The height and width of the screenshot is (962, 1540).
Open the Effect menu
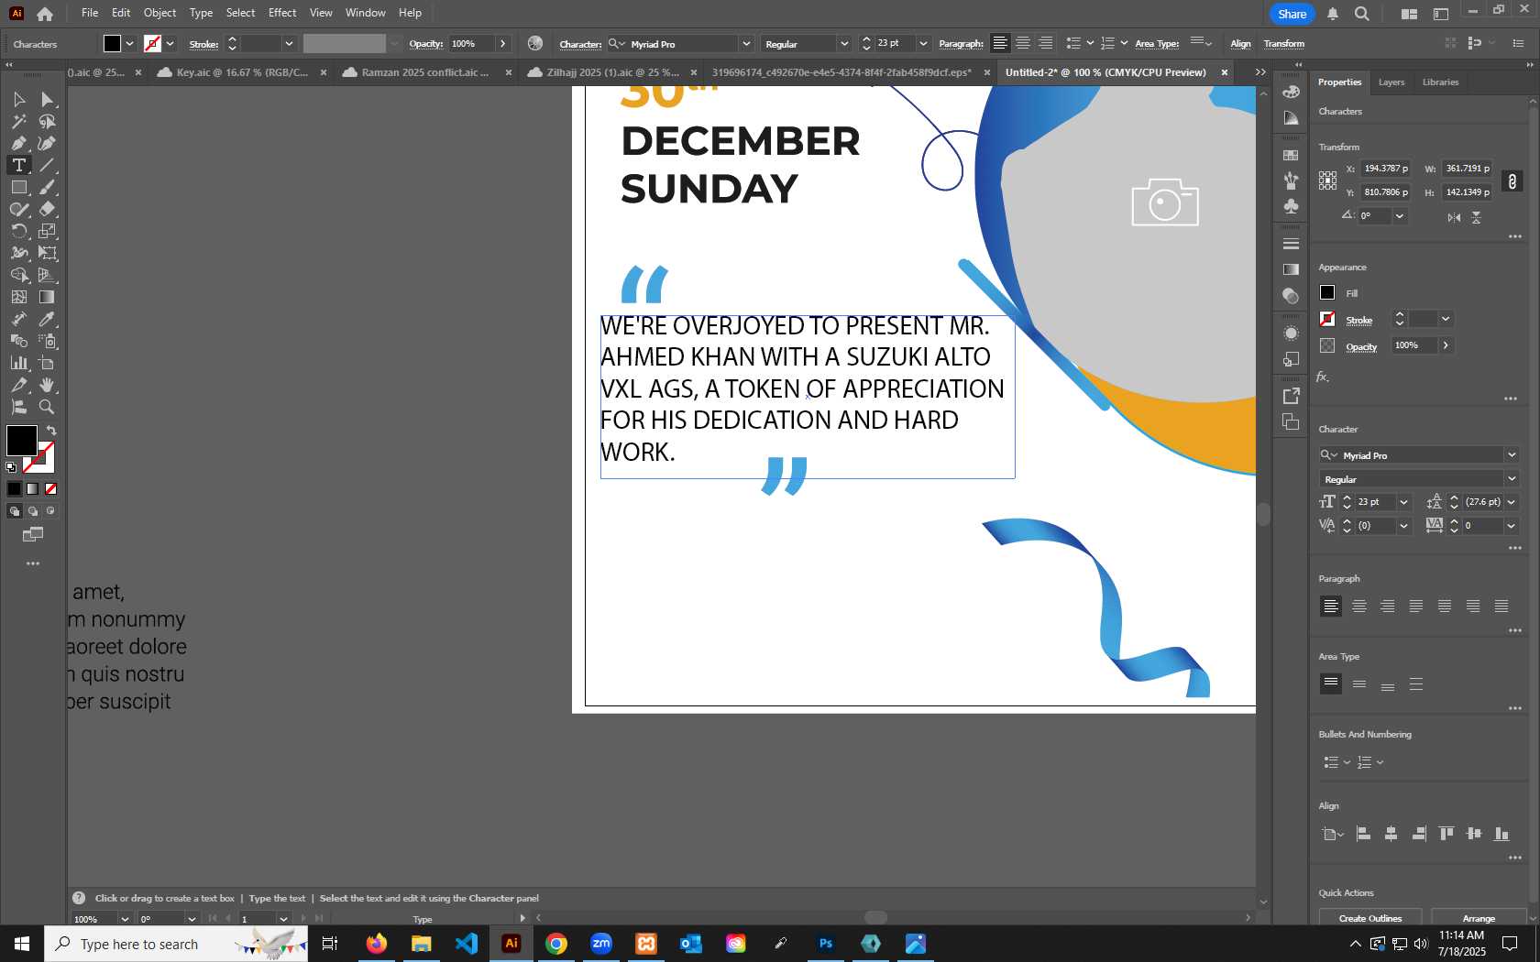pos(282,13)
